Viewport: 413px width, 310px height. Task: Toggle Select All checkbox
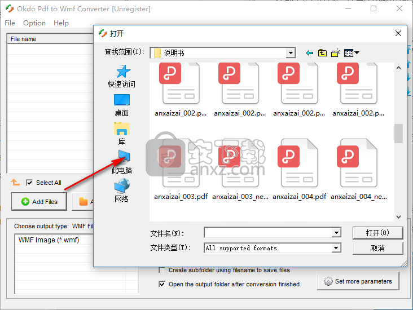coord(29,183)
